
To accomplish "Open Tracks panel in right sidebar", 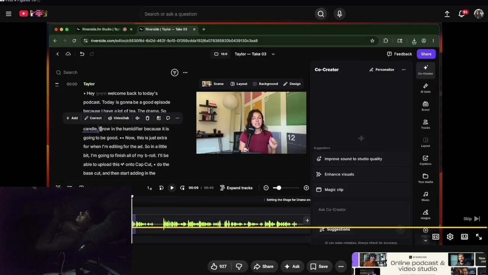I will pos(425,124).
